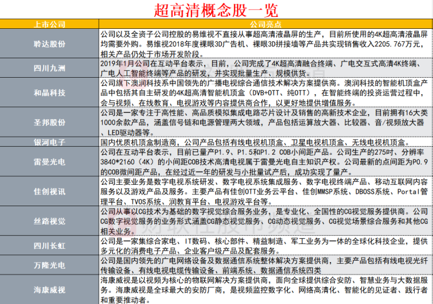This screenshot has width=433, height=304.
Task: Select the 和晶科技 description about 澳润科技
Action: click(264, 93)
